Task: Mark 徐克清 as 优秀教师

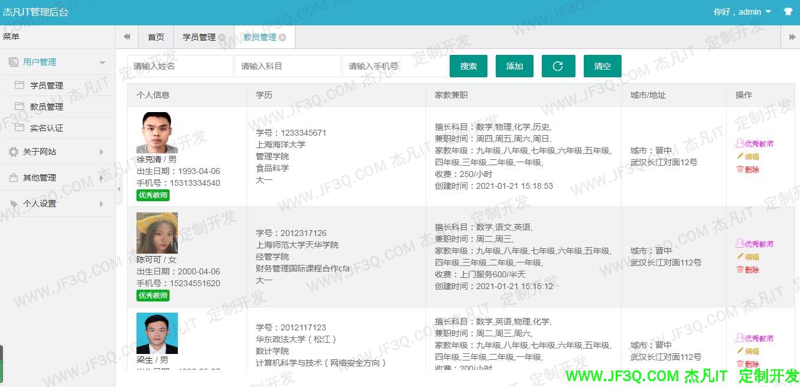Action: [x=755, y=143]
